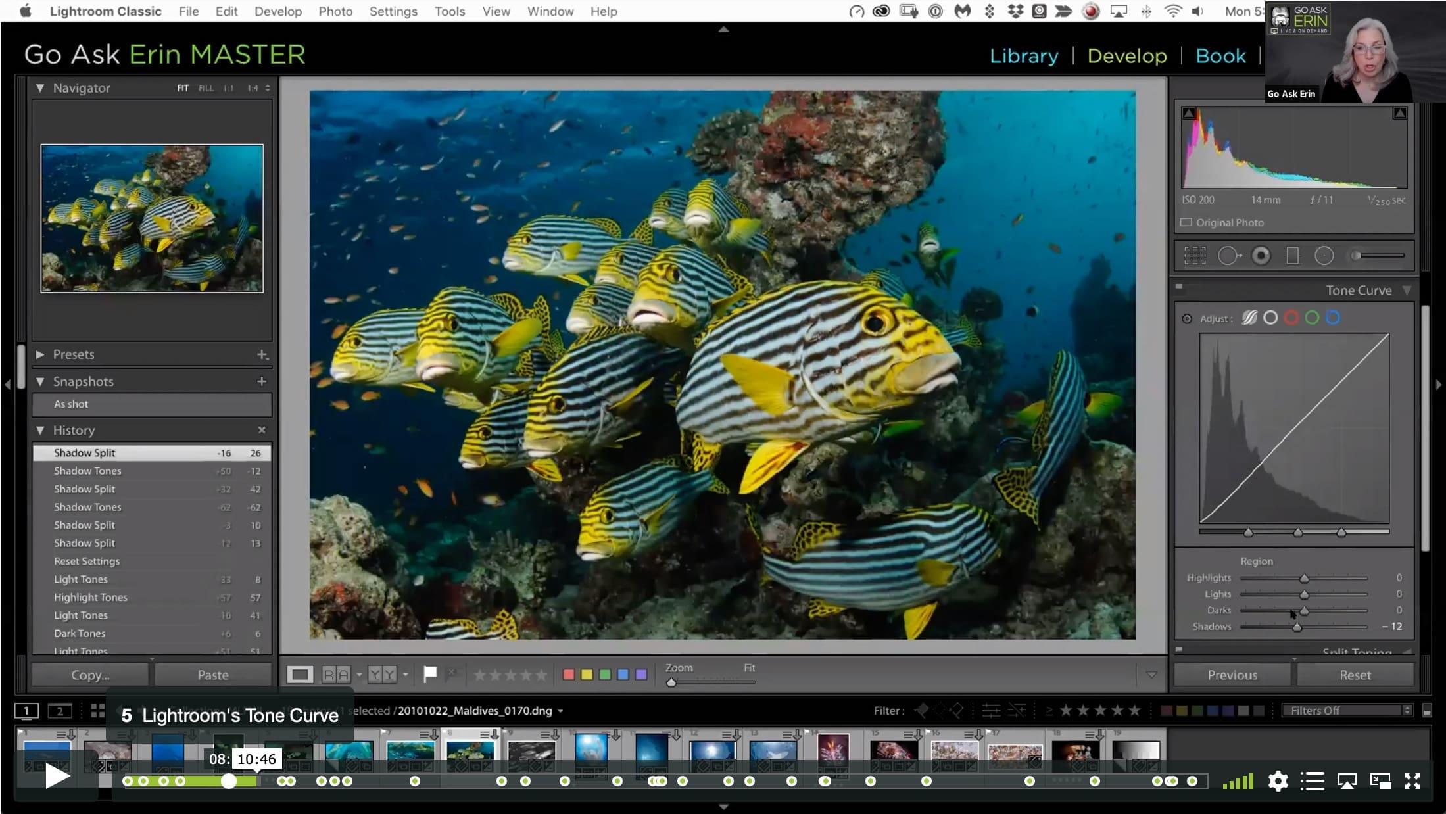Open the Filters Off dropdown
Screen dimensions: 1446x814
click(x=1347, y=711)
